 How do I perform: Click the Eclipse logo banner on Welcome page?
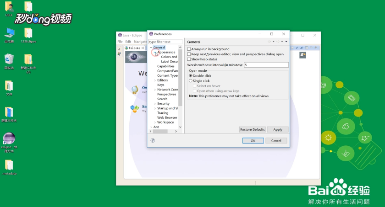coord(136,57)
